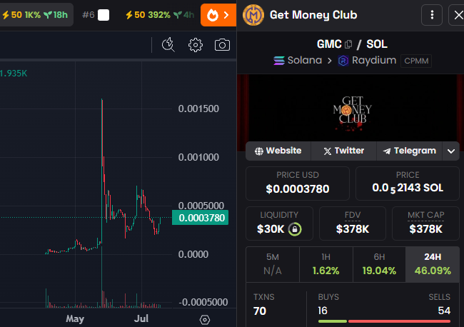
Task: Close the Get Money Club panel
Action: coord(458,15)
